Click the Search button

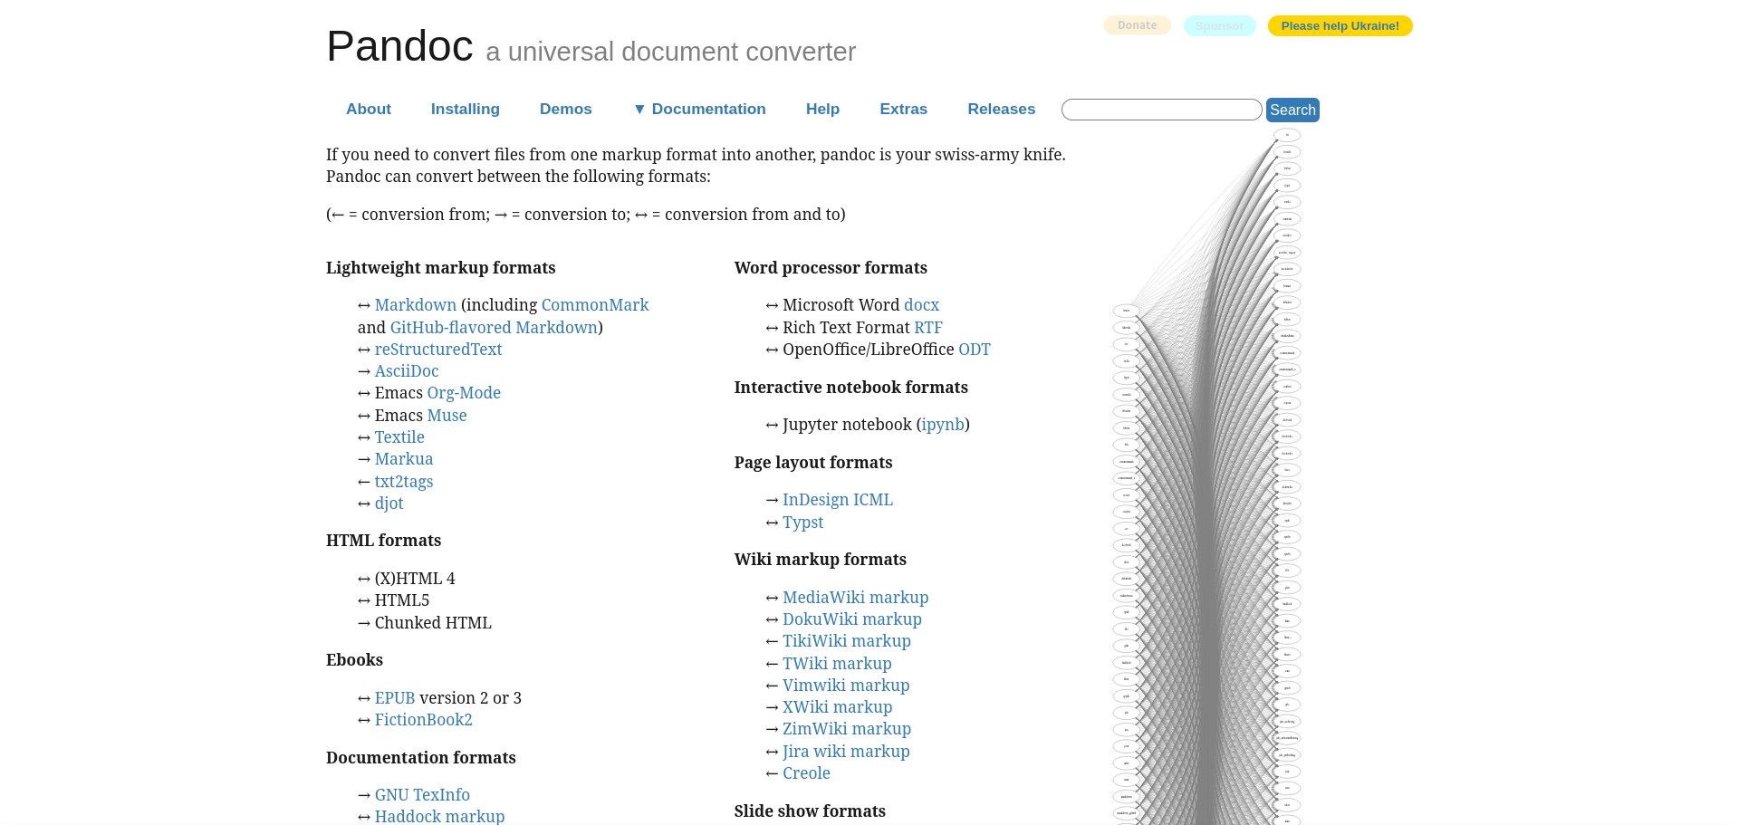coord(1292,110)
